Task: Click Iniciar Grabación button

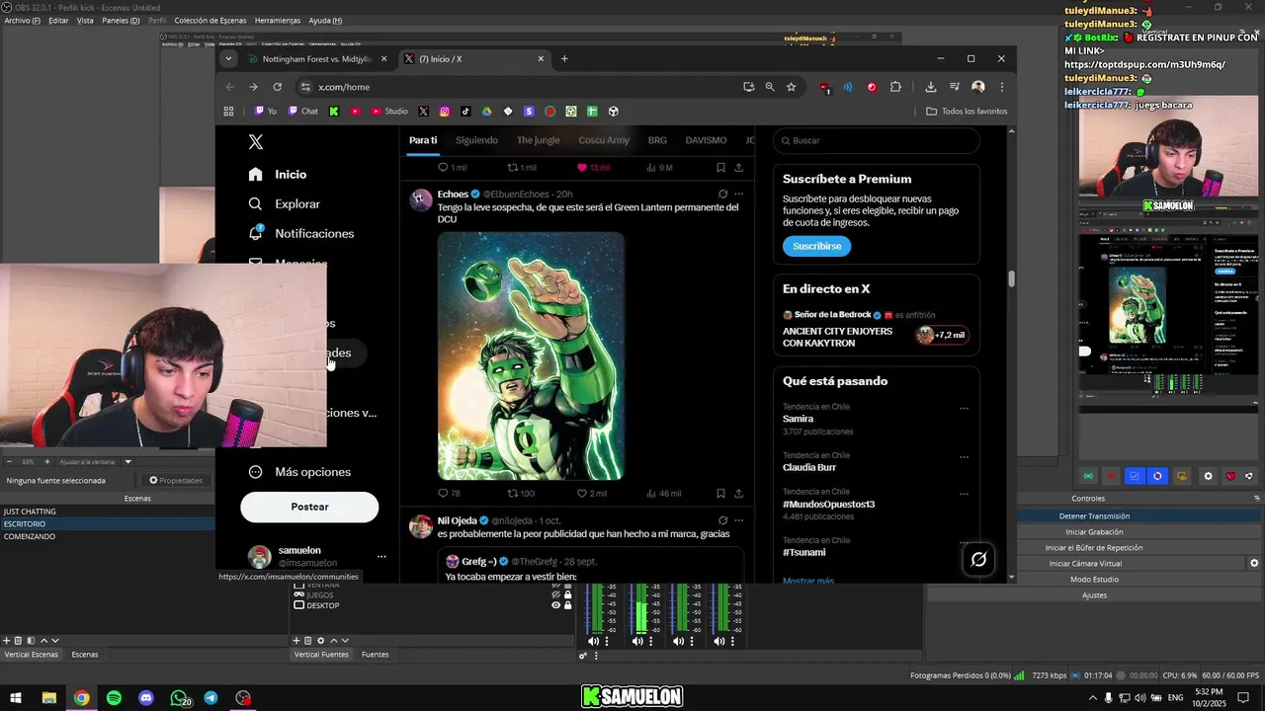Action: (x=1094, y=532)
